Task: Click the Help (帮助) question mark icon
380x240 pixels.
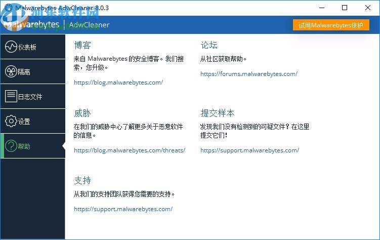Action: pyautogui.click(x=11, y=146)
